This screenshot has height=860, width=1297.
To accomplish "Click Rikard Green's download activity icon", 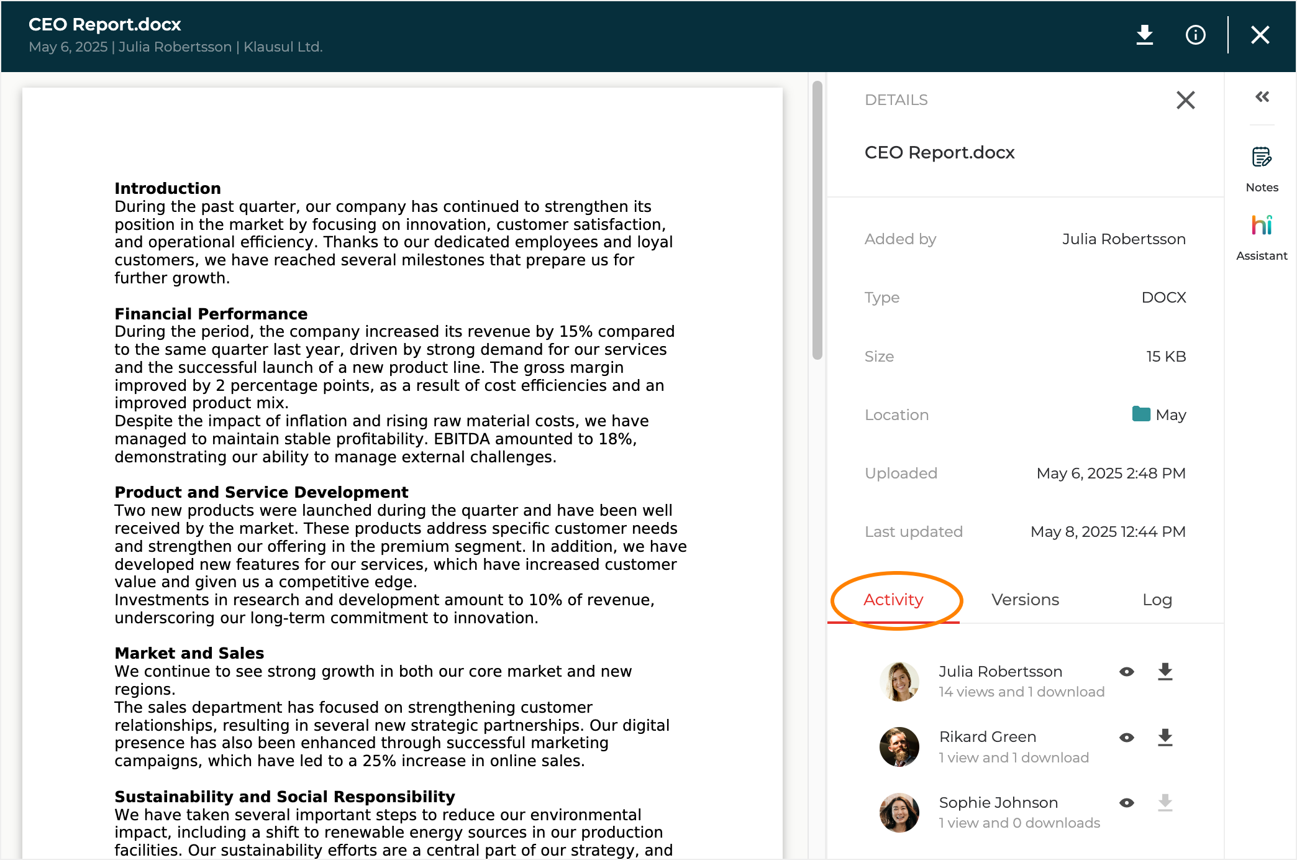I will point(1165,737).
